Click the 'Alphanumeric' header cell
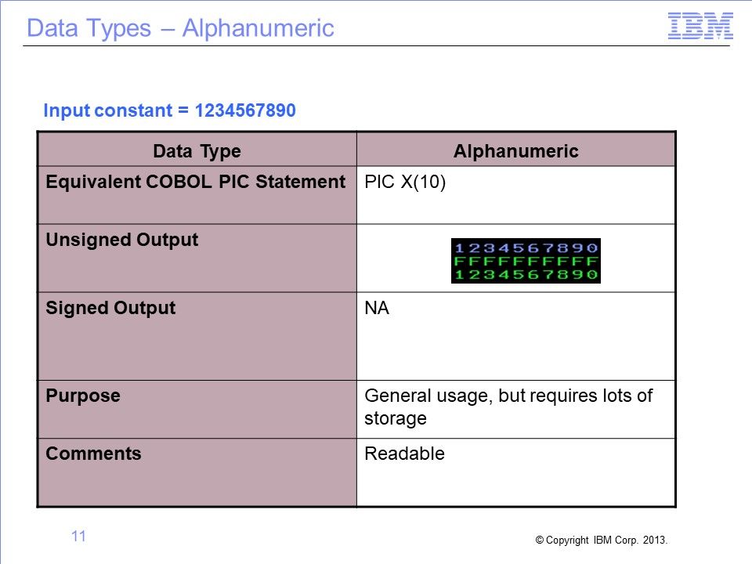Viewport: 752px width, 564px height. tap(516, 150)
